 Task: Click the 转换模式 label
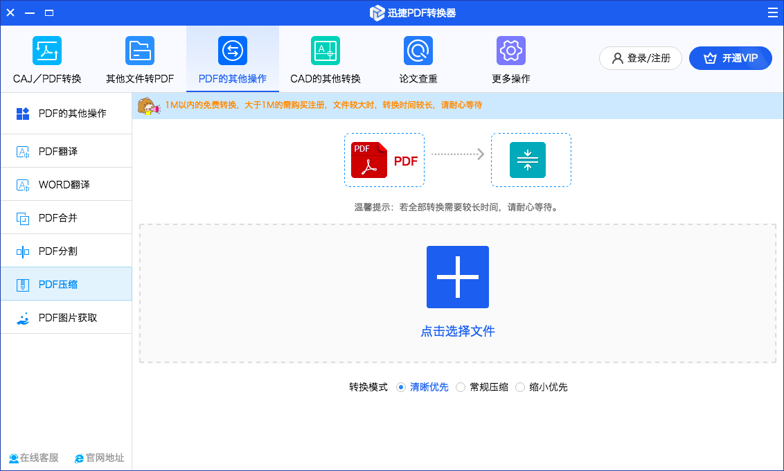point(368,387)
